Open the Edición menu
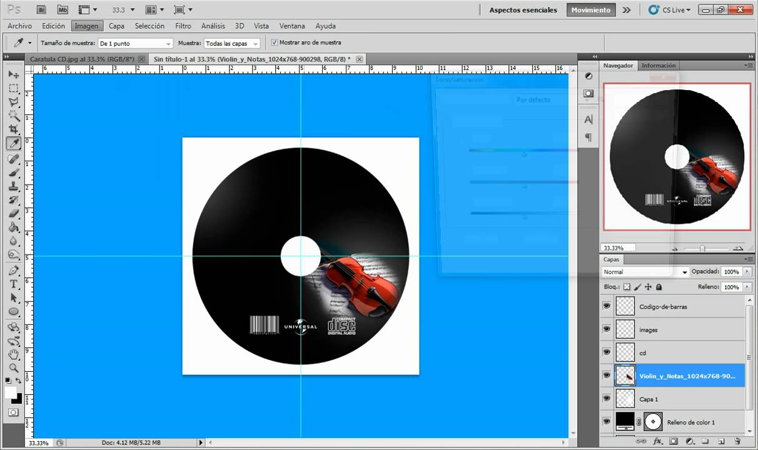 (x=54, y=26)
